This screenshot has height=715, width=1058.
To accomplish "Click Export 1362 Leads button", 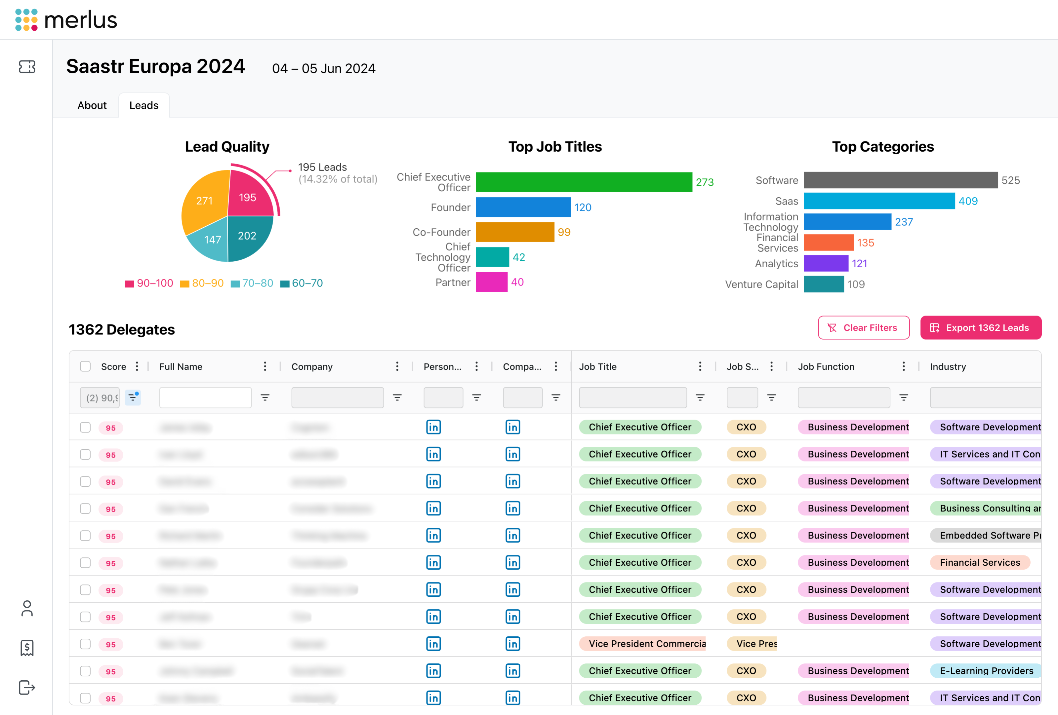I will [981, 328].
